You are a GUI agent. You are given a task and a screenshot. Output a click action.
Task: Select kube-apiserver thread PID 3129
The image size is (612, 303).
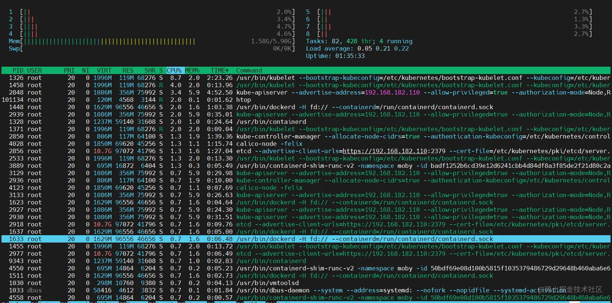pyautogui.click(x=306, y=173)
